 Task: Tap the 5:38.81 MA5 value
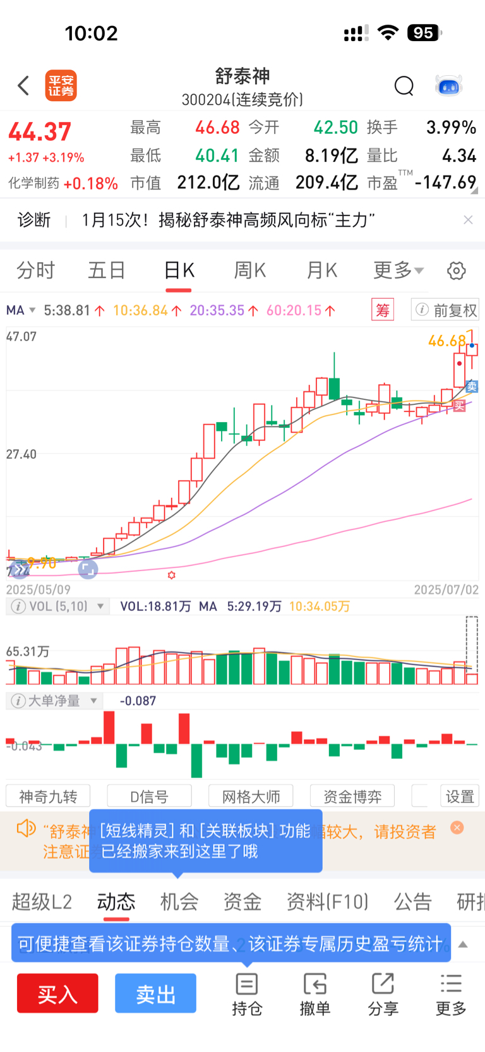click(x=74, y=310)
